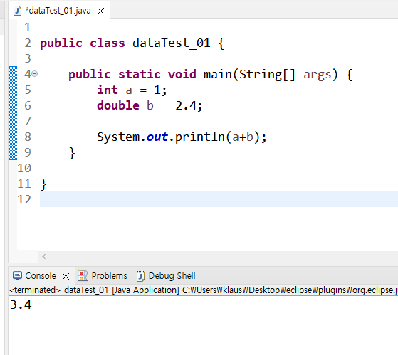Click line number 12 in the gutter
Screen dimensions: 398x355
[x=24, y=199]
